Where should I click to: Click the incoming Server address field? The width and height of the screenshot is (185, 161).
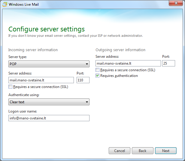pyautogui.click(x=41, y=80)
